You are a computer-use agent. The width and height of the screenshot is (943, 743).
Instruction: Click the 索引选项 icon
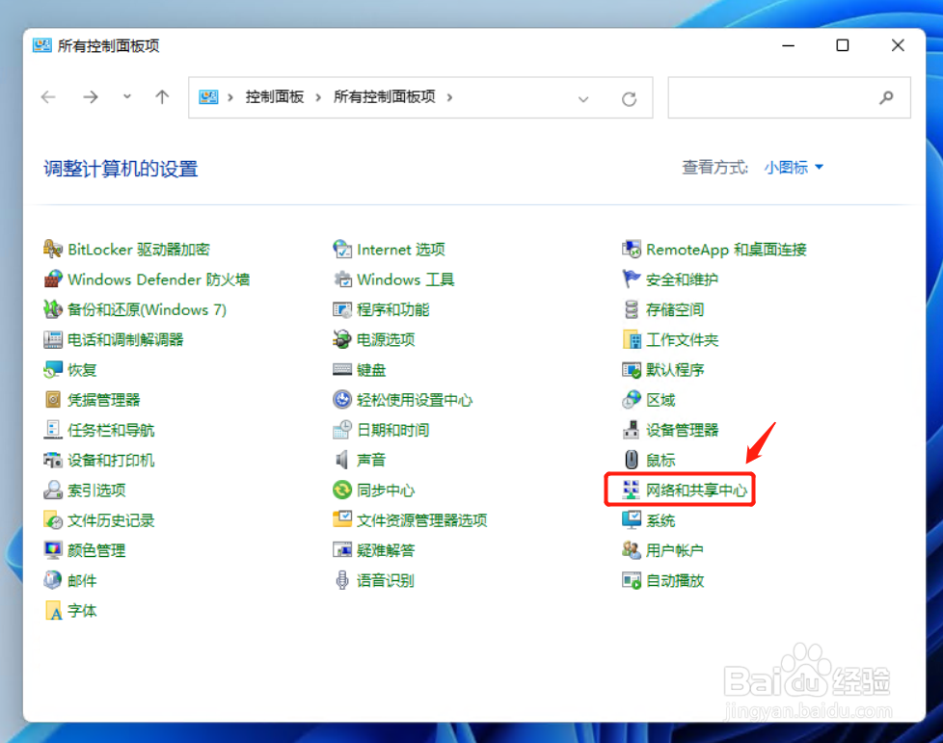53,490
